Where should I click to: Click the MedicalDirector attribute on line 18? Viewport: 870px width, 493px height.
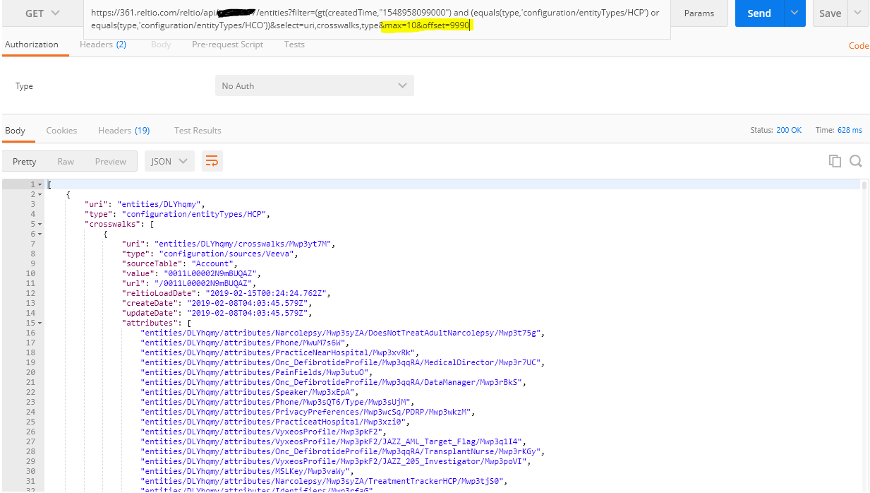[343, 362]
